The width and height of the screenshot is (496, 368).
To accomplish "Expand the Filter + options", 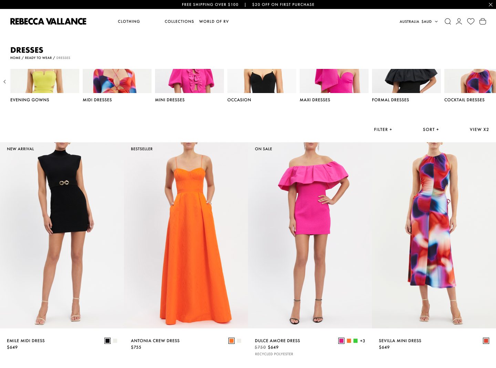I will (383, 130).
